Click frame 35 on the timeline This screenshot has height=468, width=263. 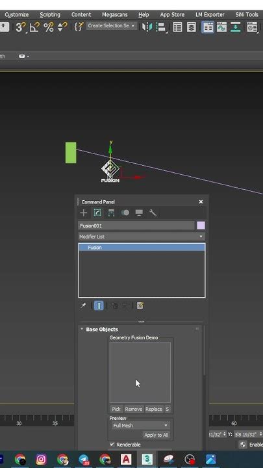[55, 423]
